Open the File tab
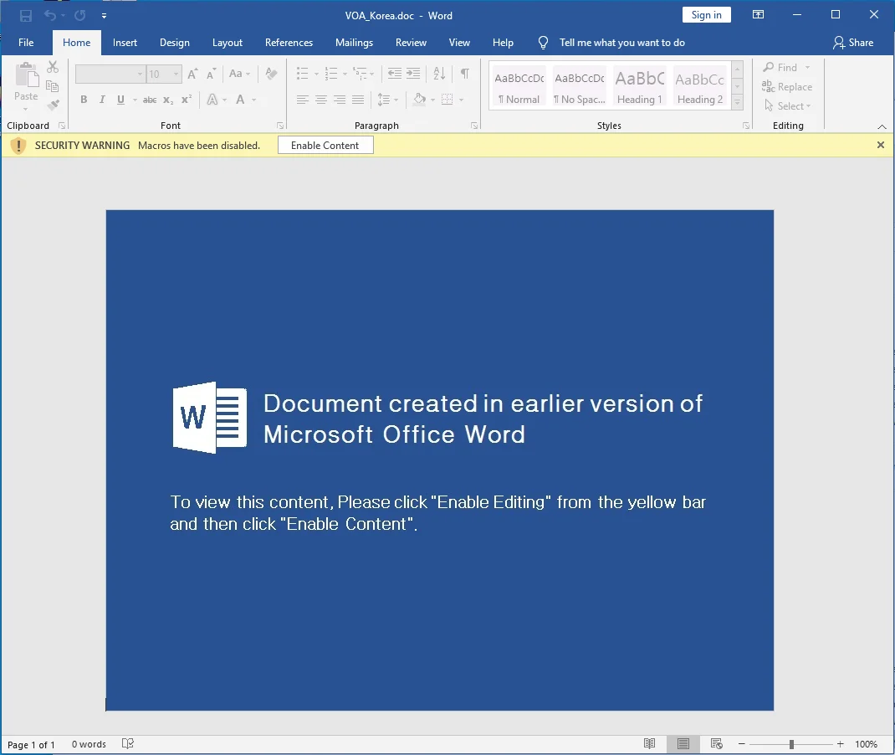Image resolution: width=895 pixels, height=755 pixels. pyautogui.click(x=26, y=43)
